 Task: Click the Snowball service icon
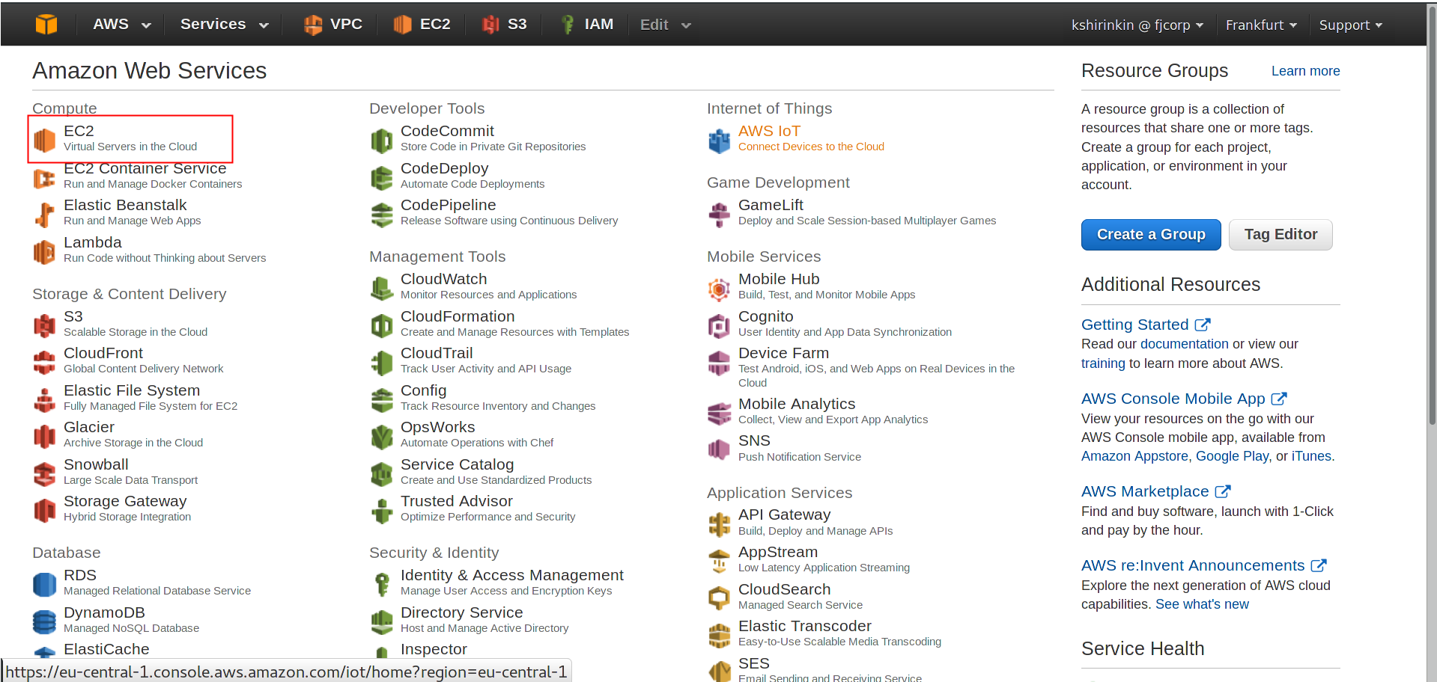click(x=45, y=474)
